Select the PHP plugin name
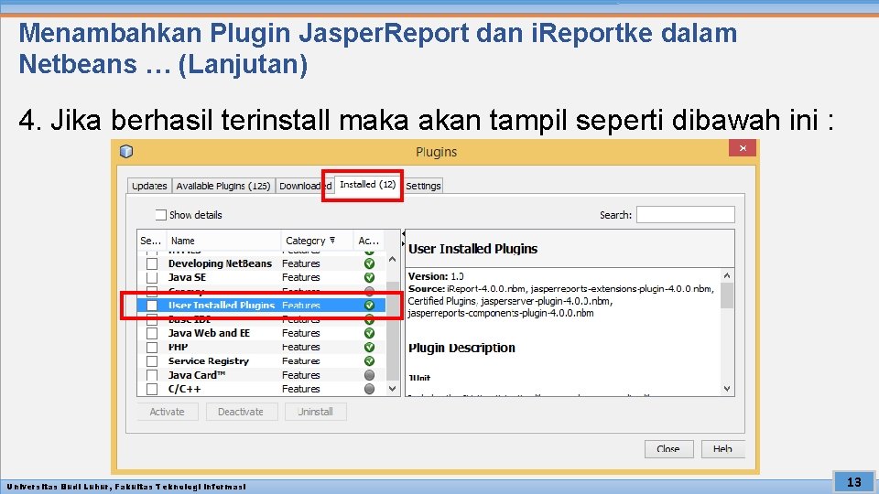 click(179, 348)
